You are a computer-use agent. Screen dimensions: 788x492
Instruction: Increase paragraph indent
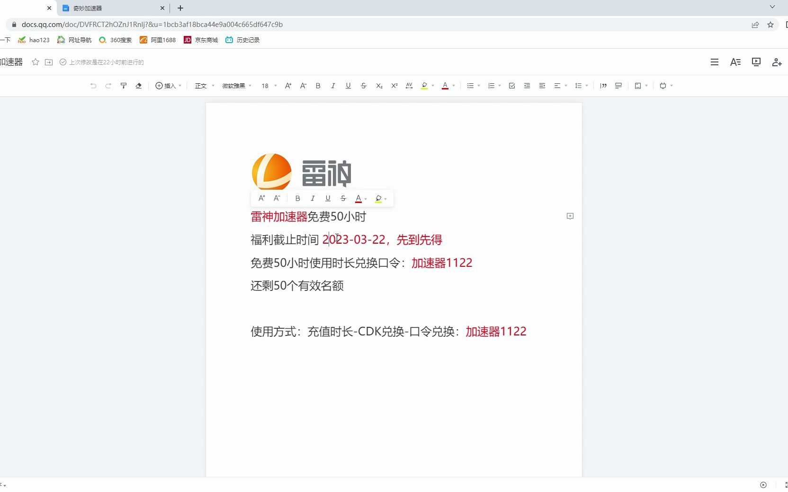(542, 86)
